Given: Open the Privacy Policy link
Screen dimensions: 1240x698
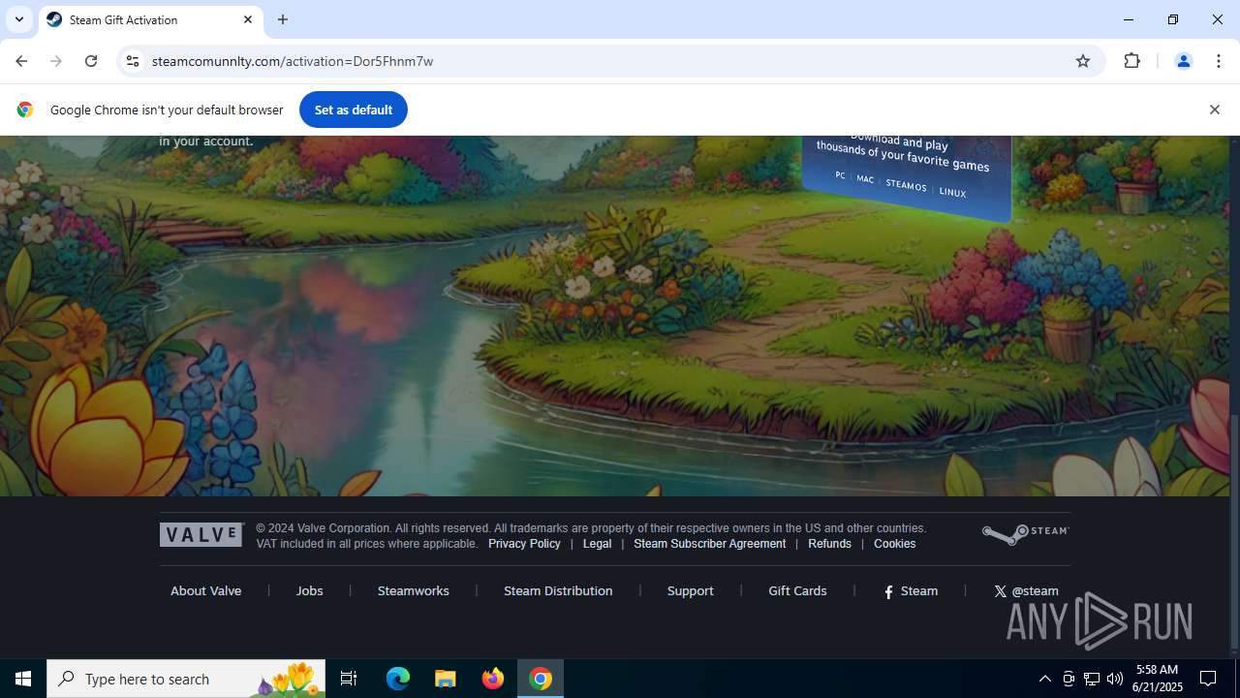Looking at the screenshot, I should click(524, 544).
